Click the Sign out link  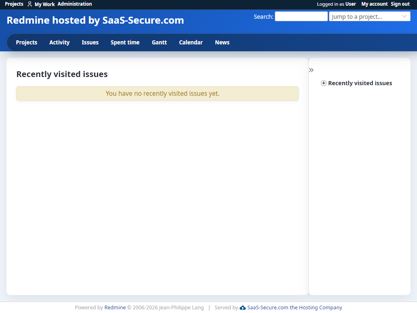400,4
